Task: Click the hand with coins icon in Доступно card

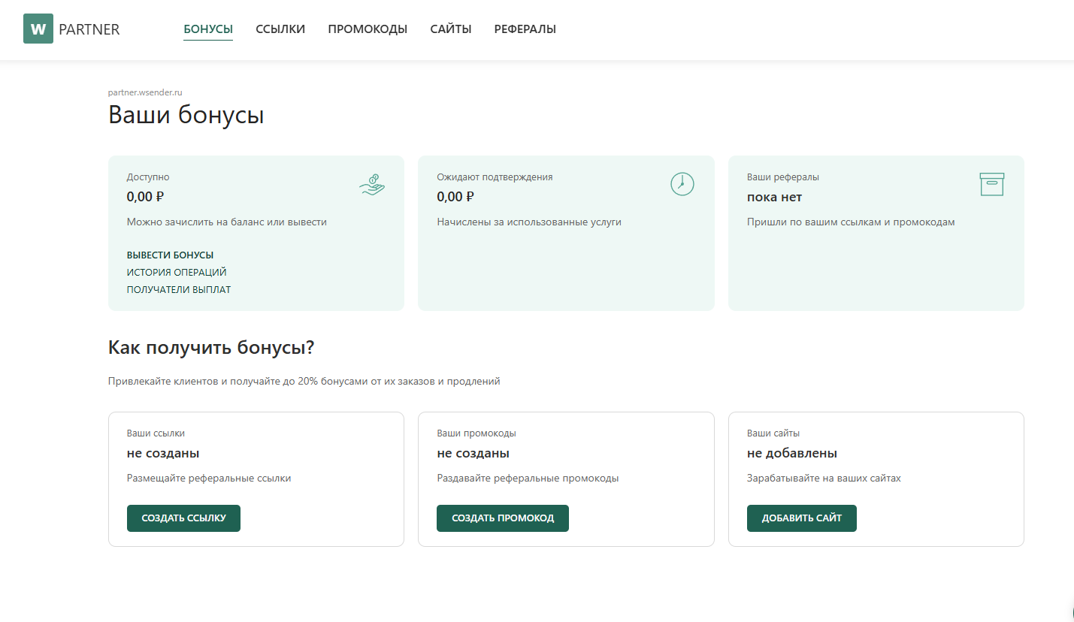Action: pos(372,184)
